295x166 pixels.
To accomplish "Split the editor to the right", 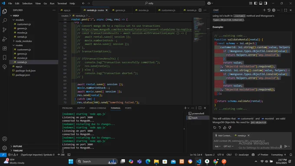I will [x=200, y=10].
